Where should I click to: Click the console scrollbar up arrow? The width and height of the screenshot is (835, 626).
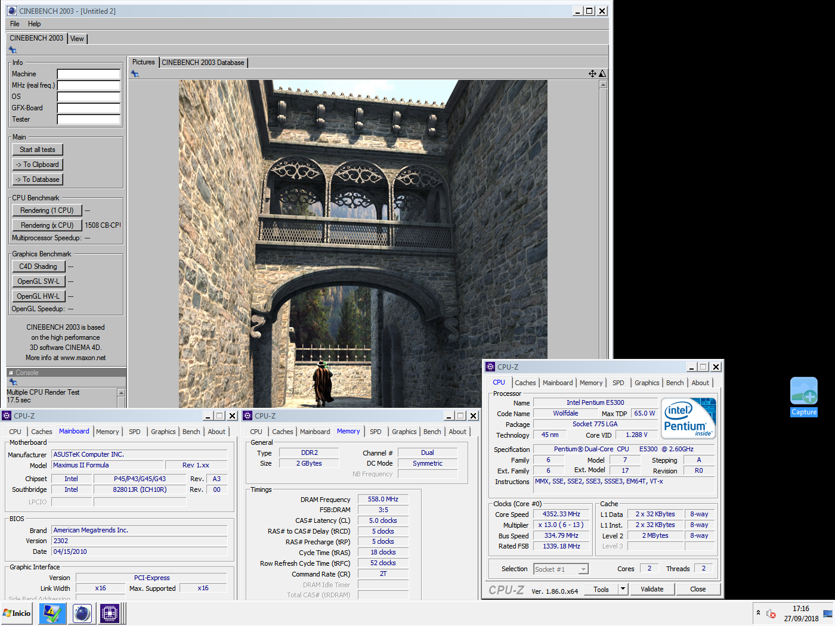(x=121, y=393)
